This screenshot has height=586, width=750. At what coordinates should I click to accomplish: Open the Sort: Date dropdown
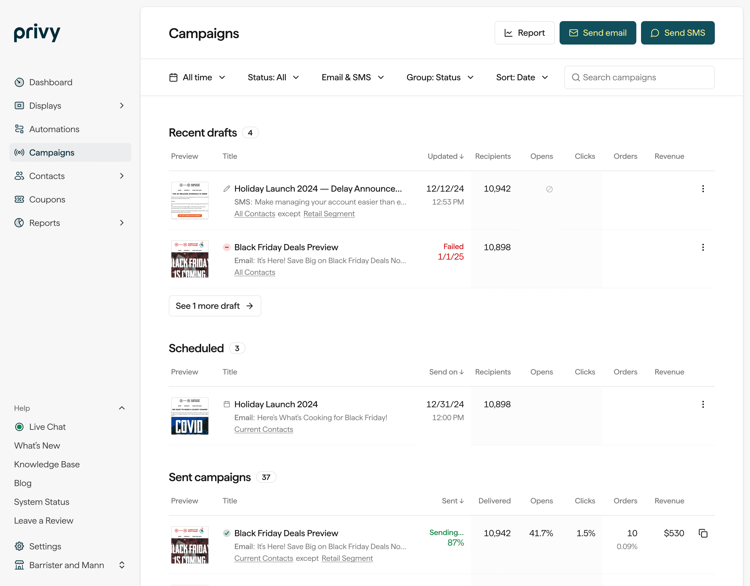[522, 77]
